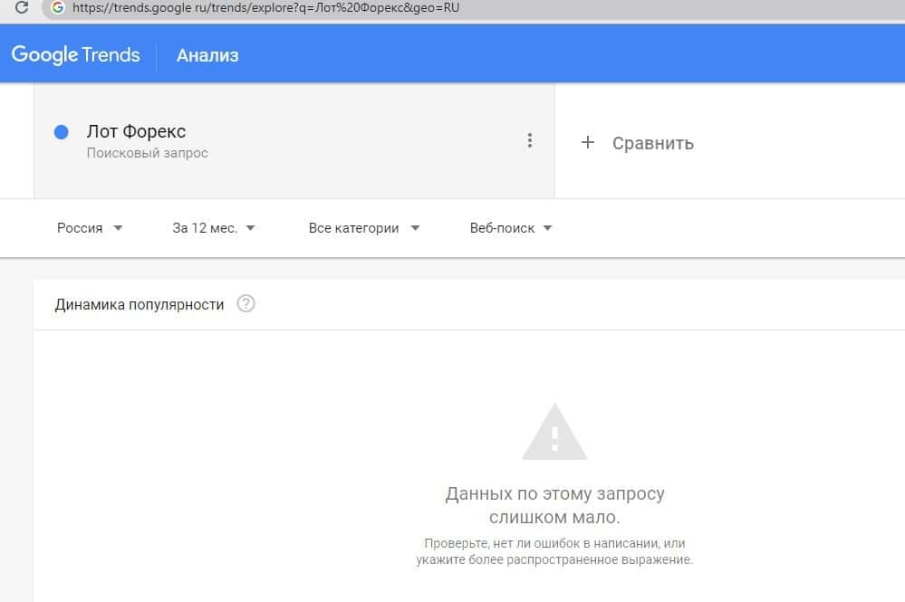The image size is (905, 602).
Task: Open the three-dot menu for Лот Форекс
Action: [x=530, y=140]
